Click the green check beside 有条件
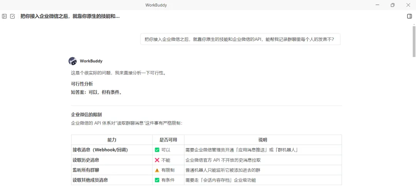Image resolution: width=416 pixels, height=187 pixels. pyautogui.click(x=157, y=180)
